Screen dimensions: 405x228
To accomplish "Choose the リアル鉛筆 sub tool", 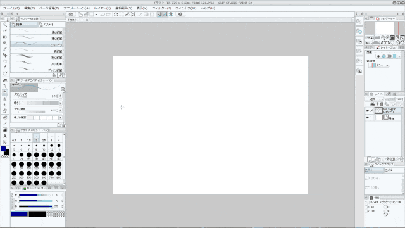I will (37, 63).
